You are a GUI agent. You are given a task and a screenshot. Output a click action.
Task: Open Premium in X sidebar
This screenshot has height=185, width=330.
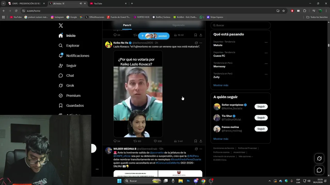click(x=69, y=96)
